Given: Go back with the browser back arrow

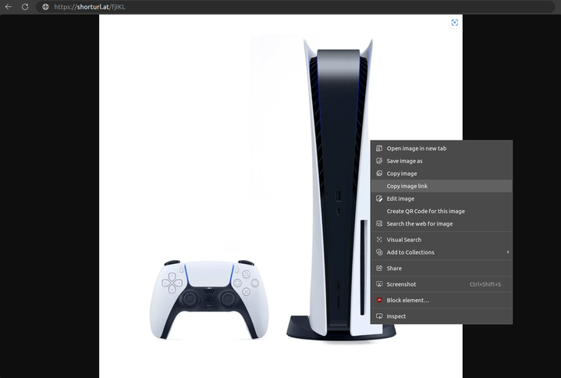Looking at the screenshot, I should 9,7.
